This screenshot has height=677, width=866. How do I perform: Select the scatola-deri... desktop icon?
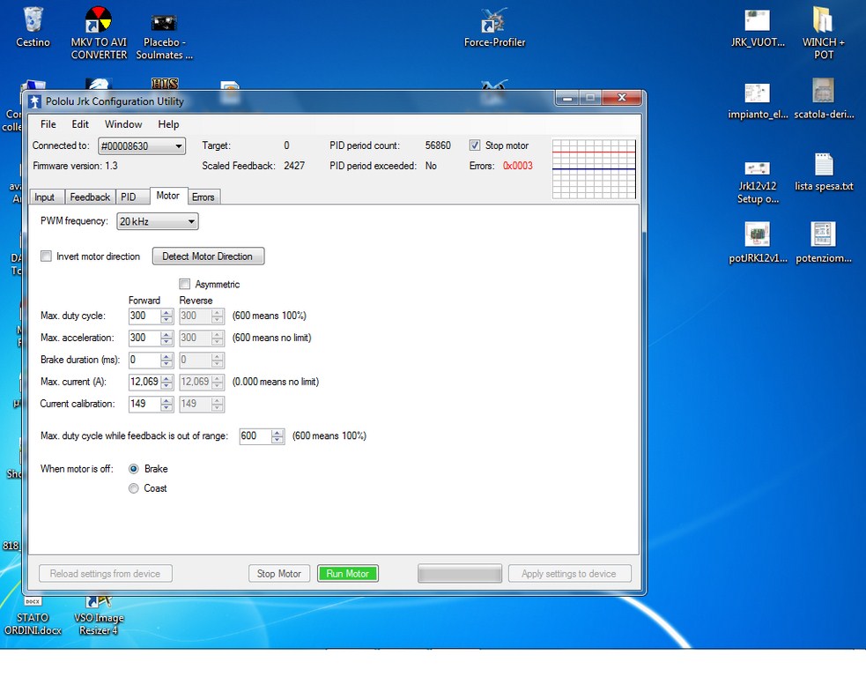[x=824, y=100]
